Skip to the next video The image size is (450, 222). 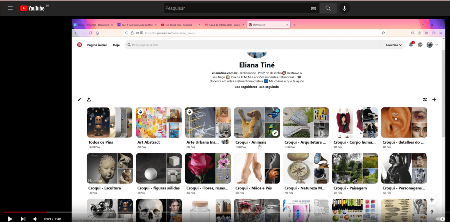[23, 219]
